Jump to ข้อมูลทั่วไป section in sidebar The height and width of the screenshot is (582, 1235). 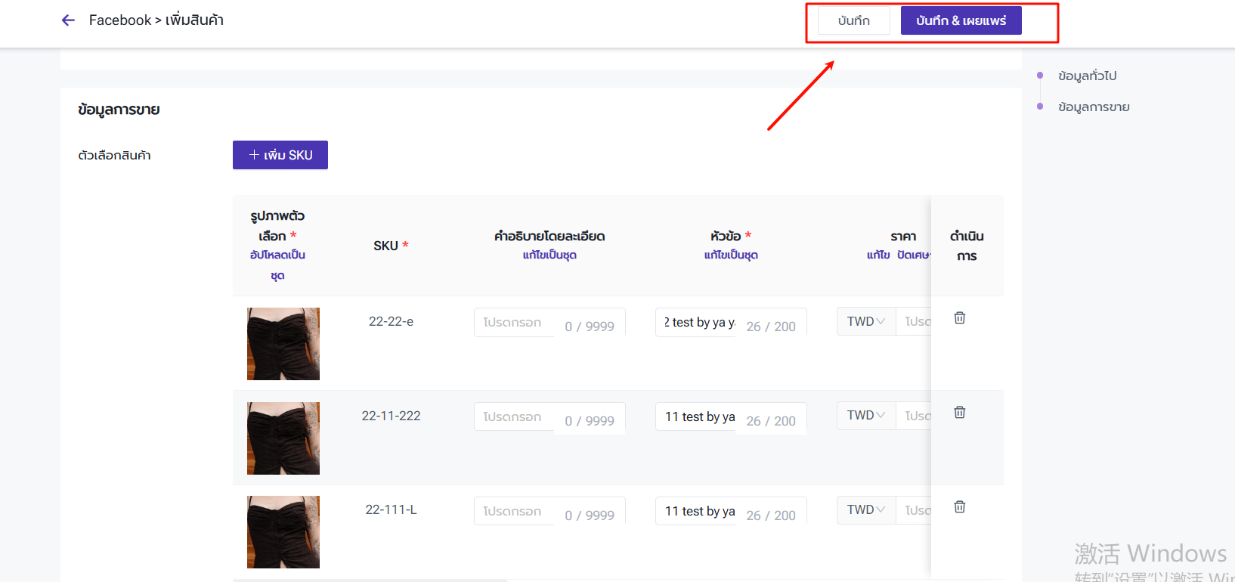point(1087,76)
